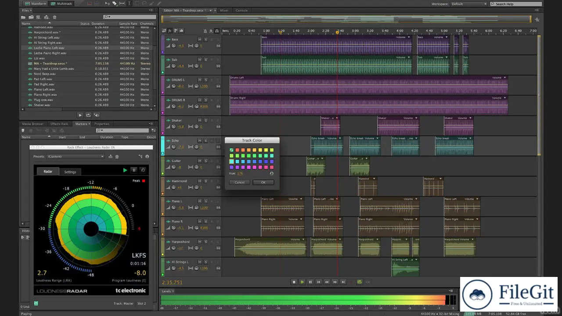The image size is (562, 316).
Task: Open the Console tab
Action: (241, 11)
